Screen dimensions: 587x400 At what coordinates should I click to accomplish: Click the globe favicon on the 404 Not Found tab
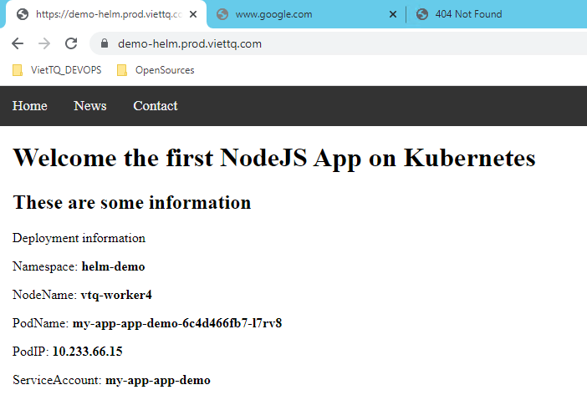421,14
